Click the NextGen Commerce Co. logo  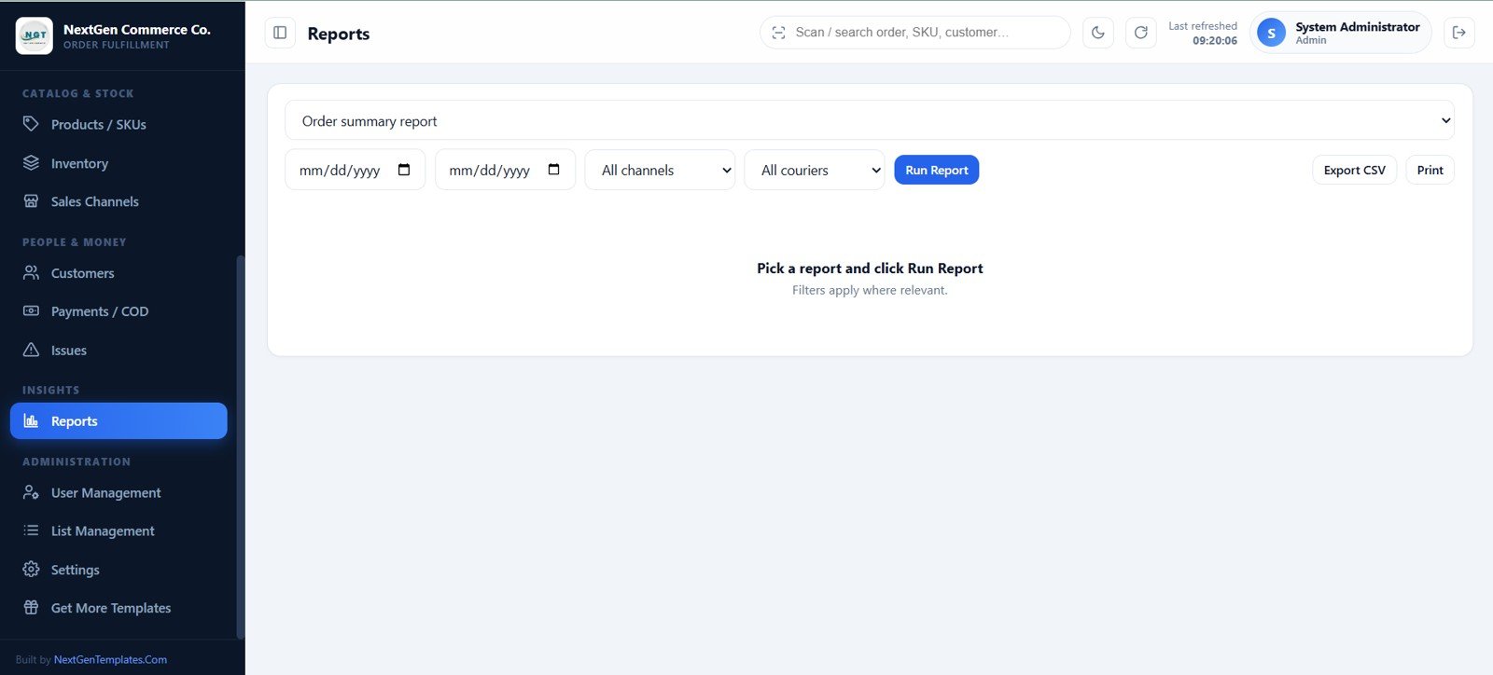pyautogui.click(x=35, y=35)
